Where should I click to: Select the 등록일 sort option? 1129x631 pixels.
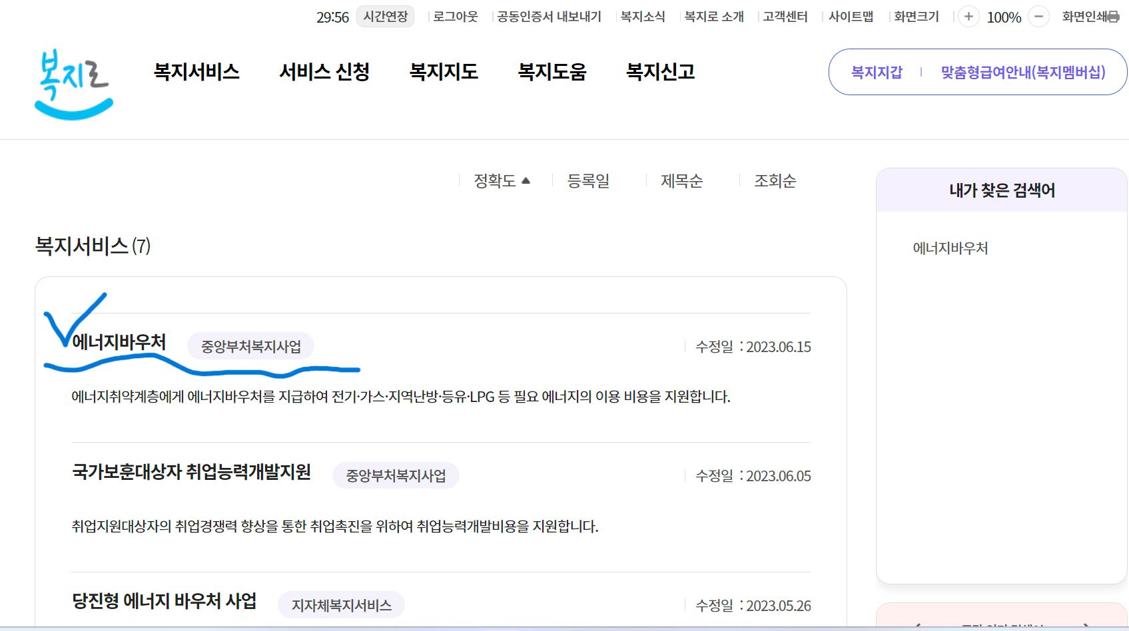click(x=588, y=181)
